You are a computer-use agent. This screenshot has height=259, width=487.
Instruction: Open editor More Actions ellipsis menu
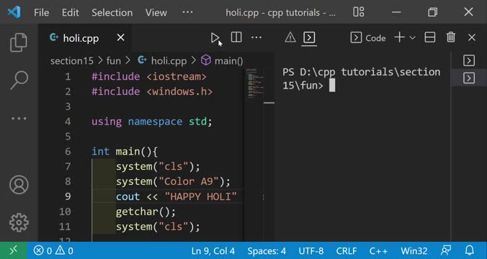[256, 37]
